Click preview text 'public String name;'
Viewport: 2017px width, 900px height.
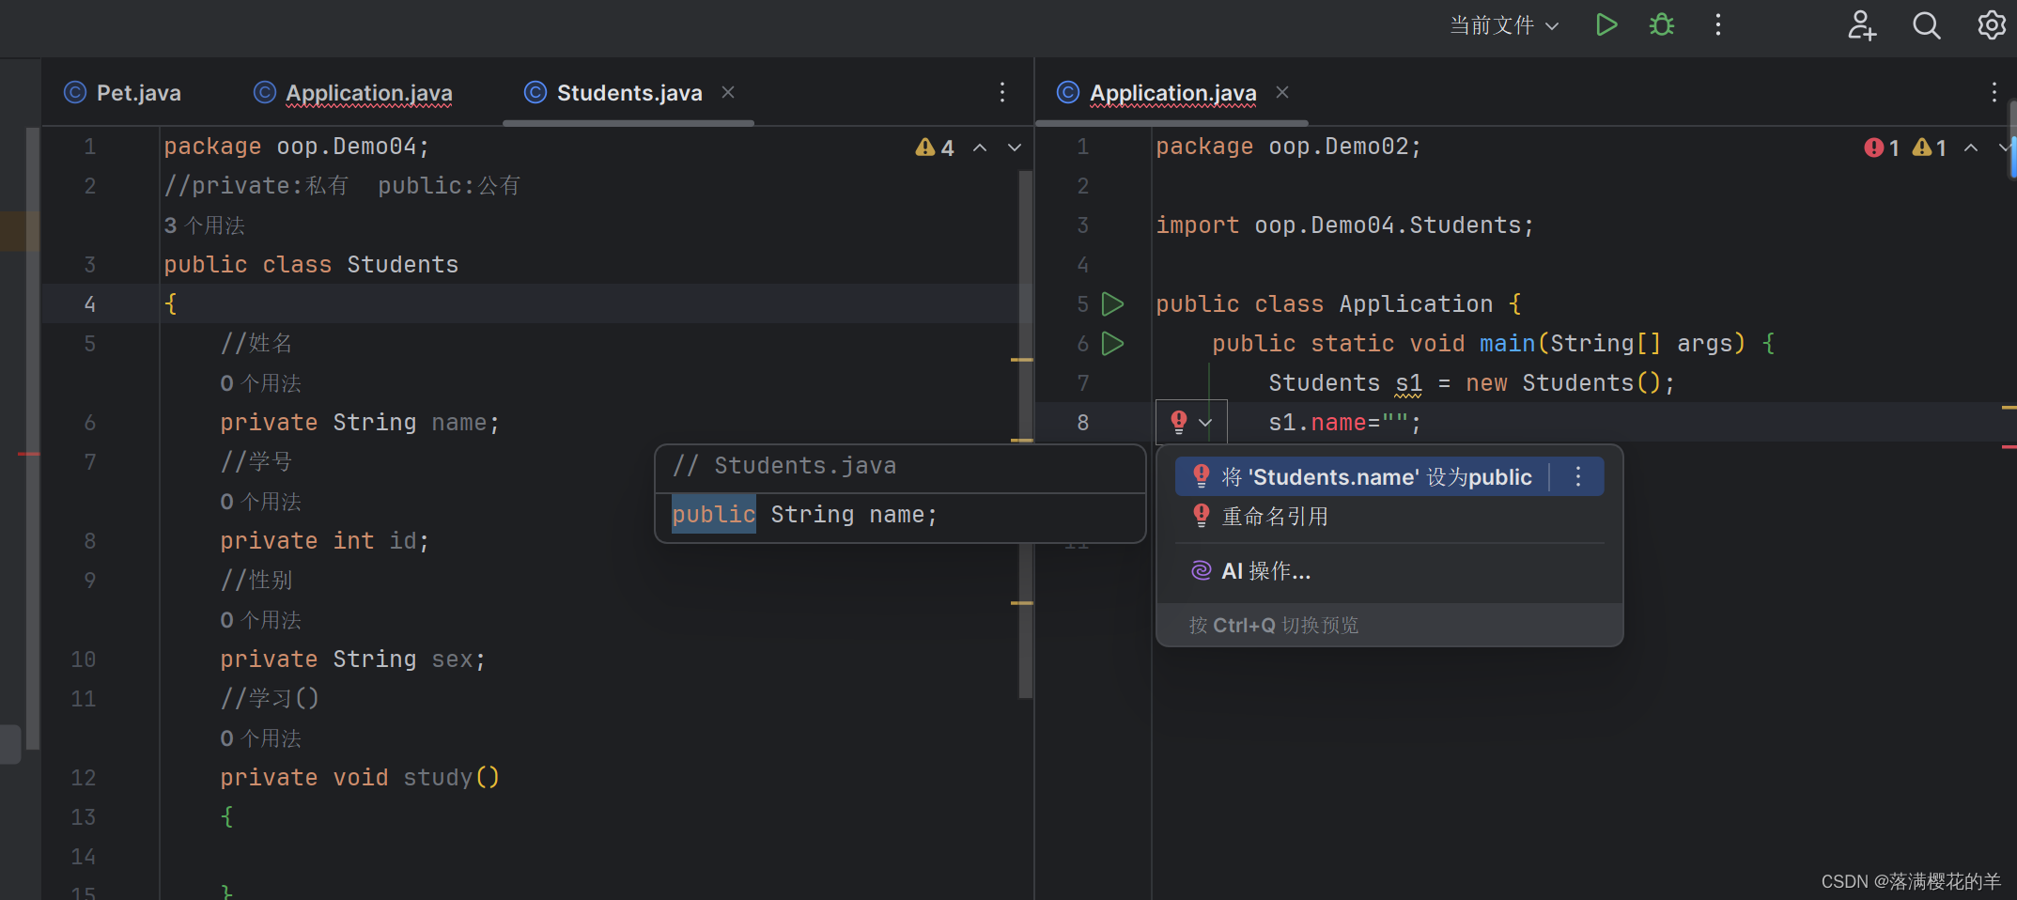coord(805,515)
